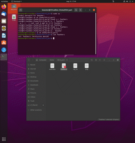Click the home path segment in Files

click(52, 60)
